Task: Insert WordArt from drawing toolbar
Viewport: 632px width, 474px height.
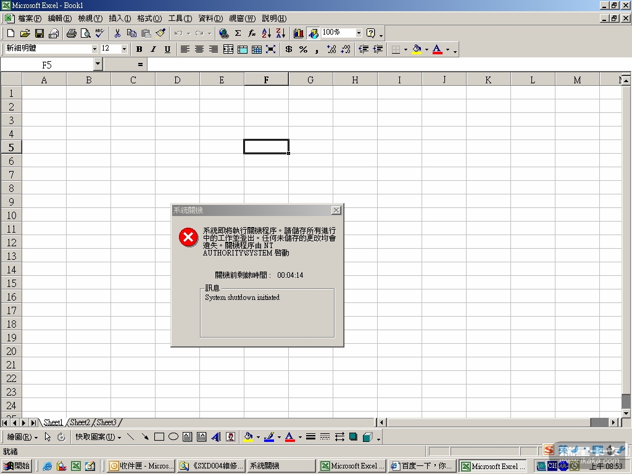Action: (x=216, y=437)
